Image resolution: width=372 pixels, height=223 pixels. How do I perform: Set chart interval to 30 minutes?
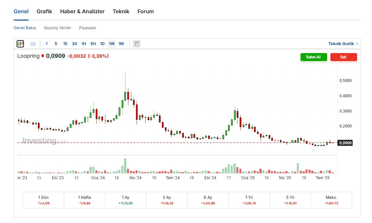(x=74, y=44)
